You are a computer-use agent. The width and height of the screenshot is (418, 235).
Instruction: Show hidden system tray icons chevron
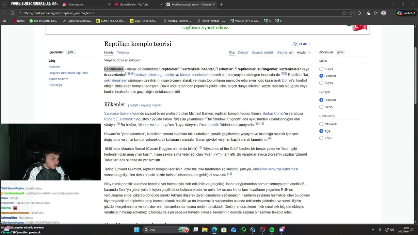pos(373,230)
